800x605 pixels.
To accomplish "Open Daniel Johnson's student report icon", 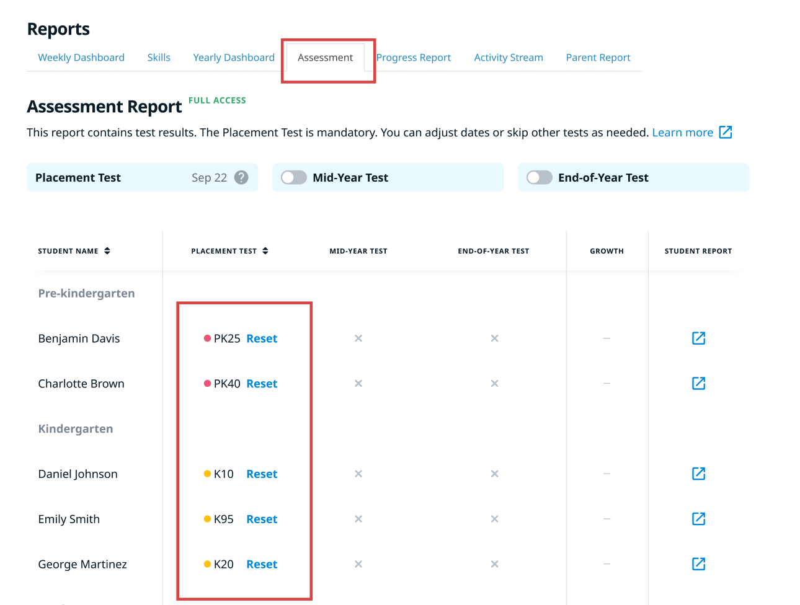I will 698,474.
